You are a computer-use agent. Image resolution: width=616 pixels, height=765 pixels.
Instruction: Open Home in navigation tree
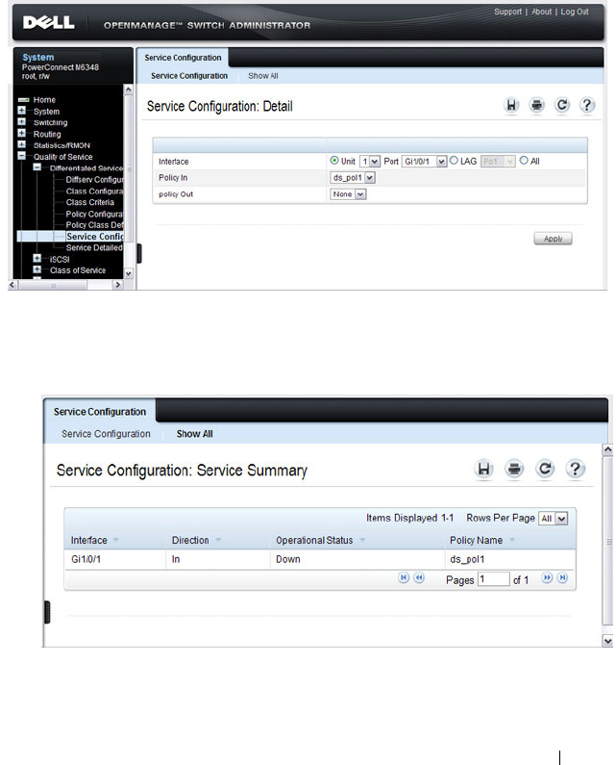[44, 99]
